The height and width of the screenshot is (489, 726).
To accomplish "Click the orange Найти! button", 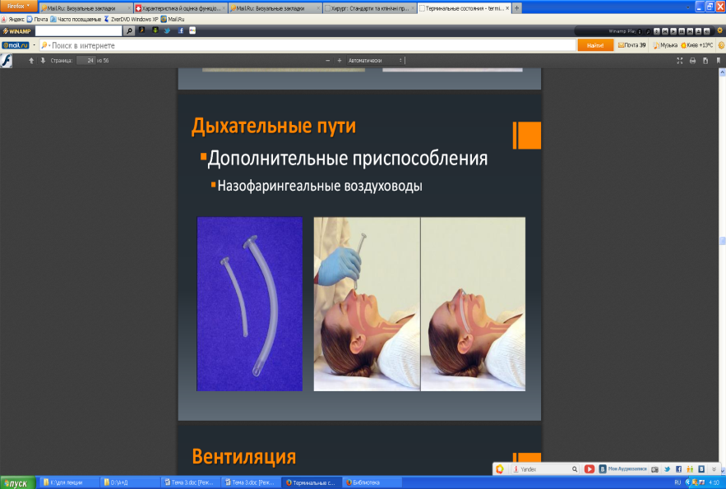I will (x=595, y=45).
